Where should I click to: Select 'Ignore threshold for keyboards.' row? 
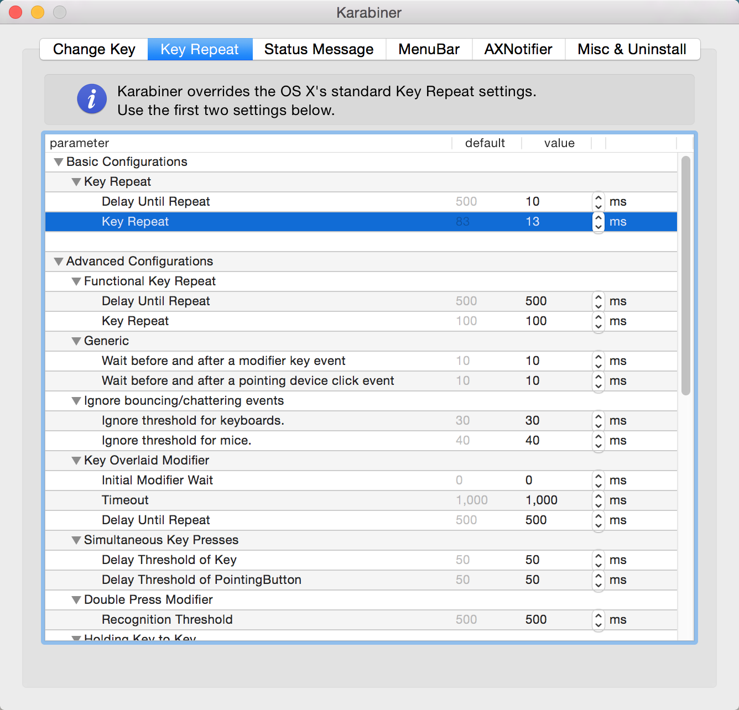361,421
